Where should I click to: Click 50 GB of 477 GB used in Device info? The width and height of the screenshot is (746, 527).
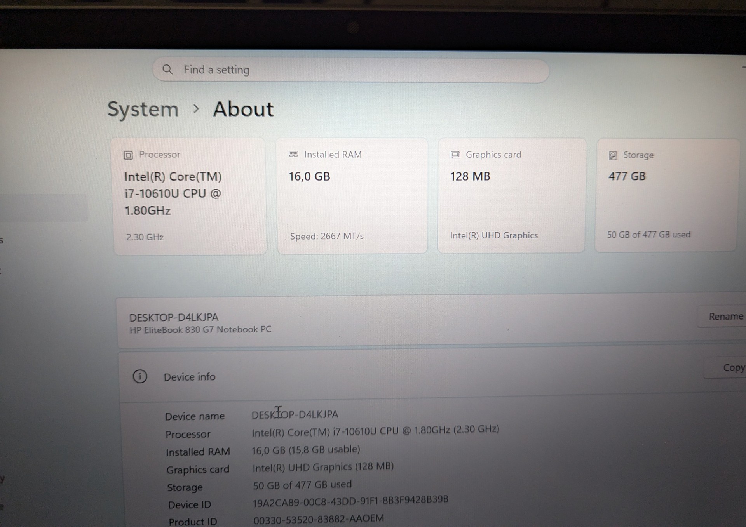pos(302,485)
